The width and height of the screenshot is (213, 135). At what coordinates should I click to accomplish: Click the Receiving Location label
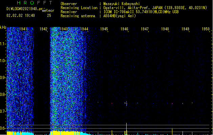click(79, 8)
